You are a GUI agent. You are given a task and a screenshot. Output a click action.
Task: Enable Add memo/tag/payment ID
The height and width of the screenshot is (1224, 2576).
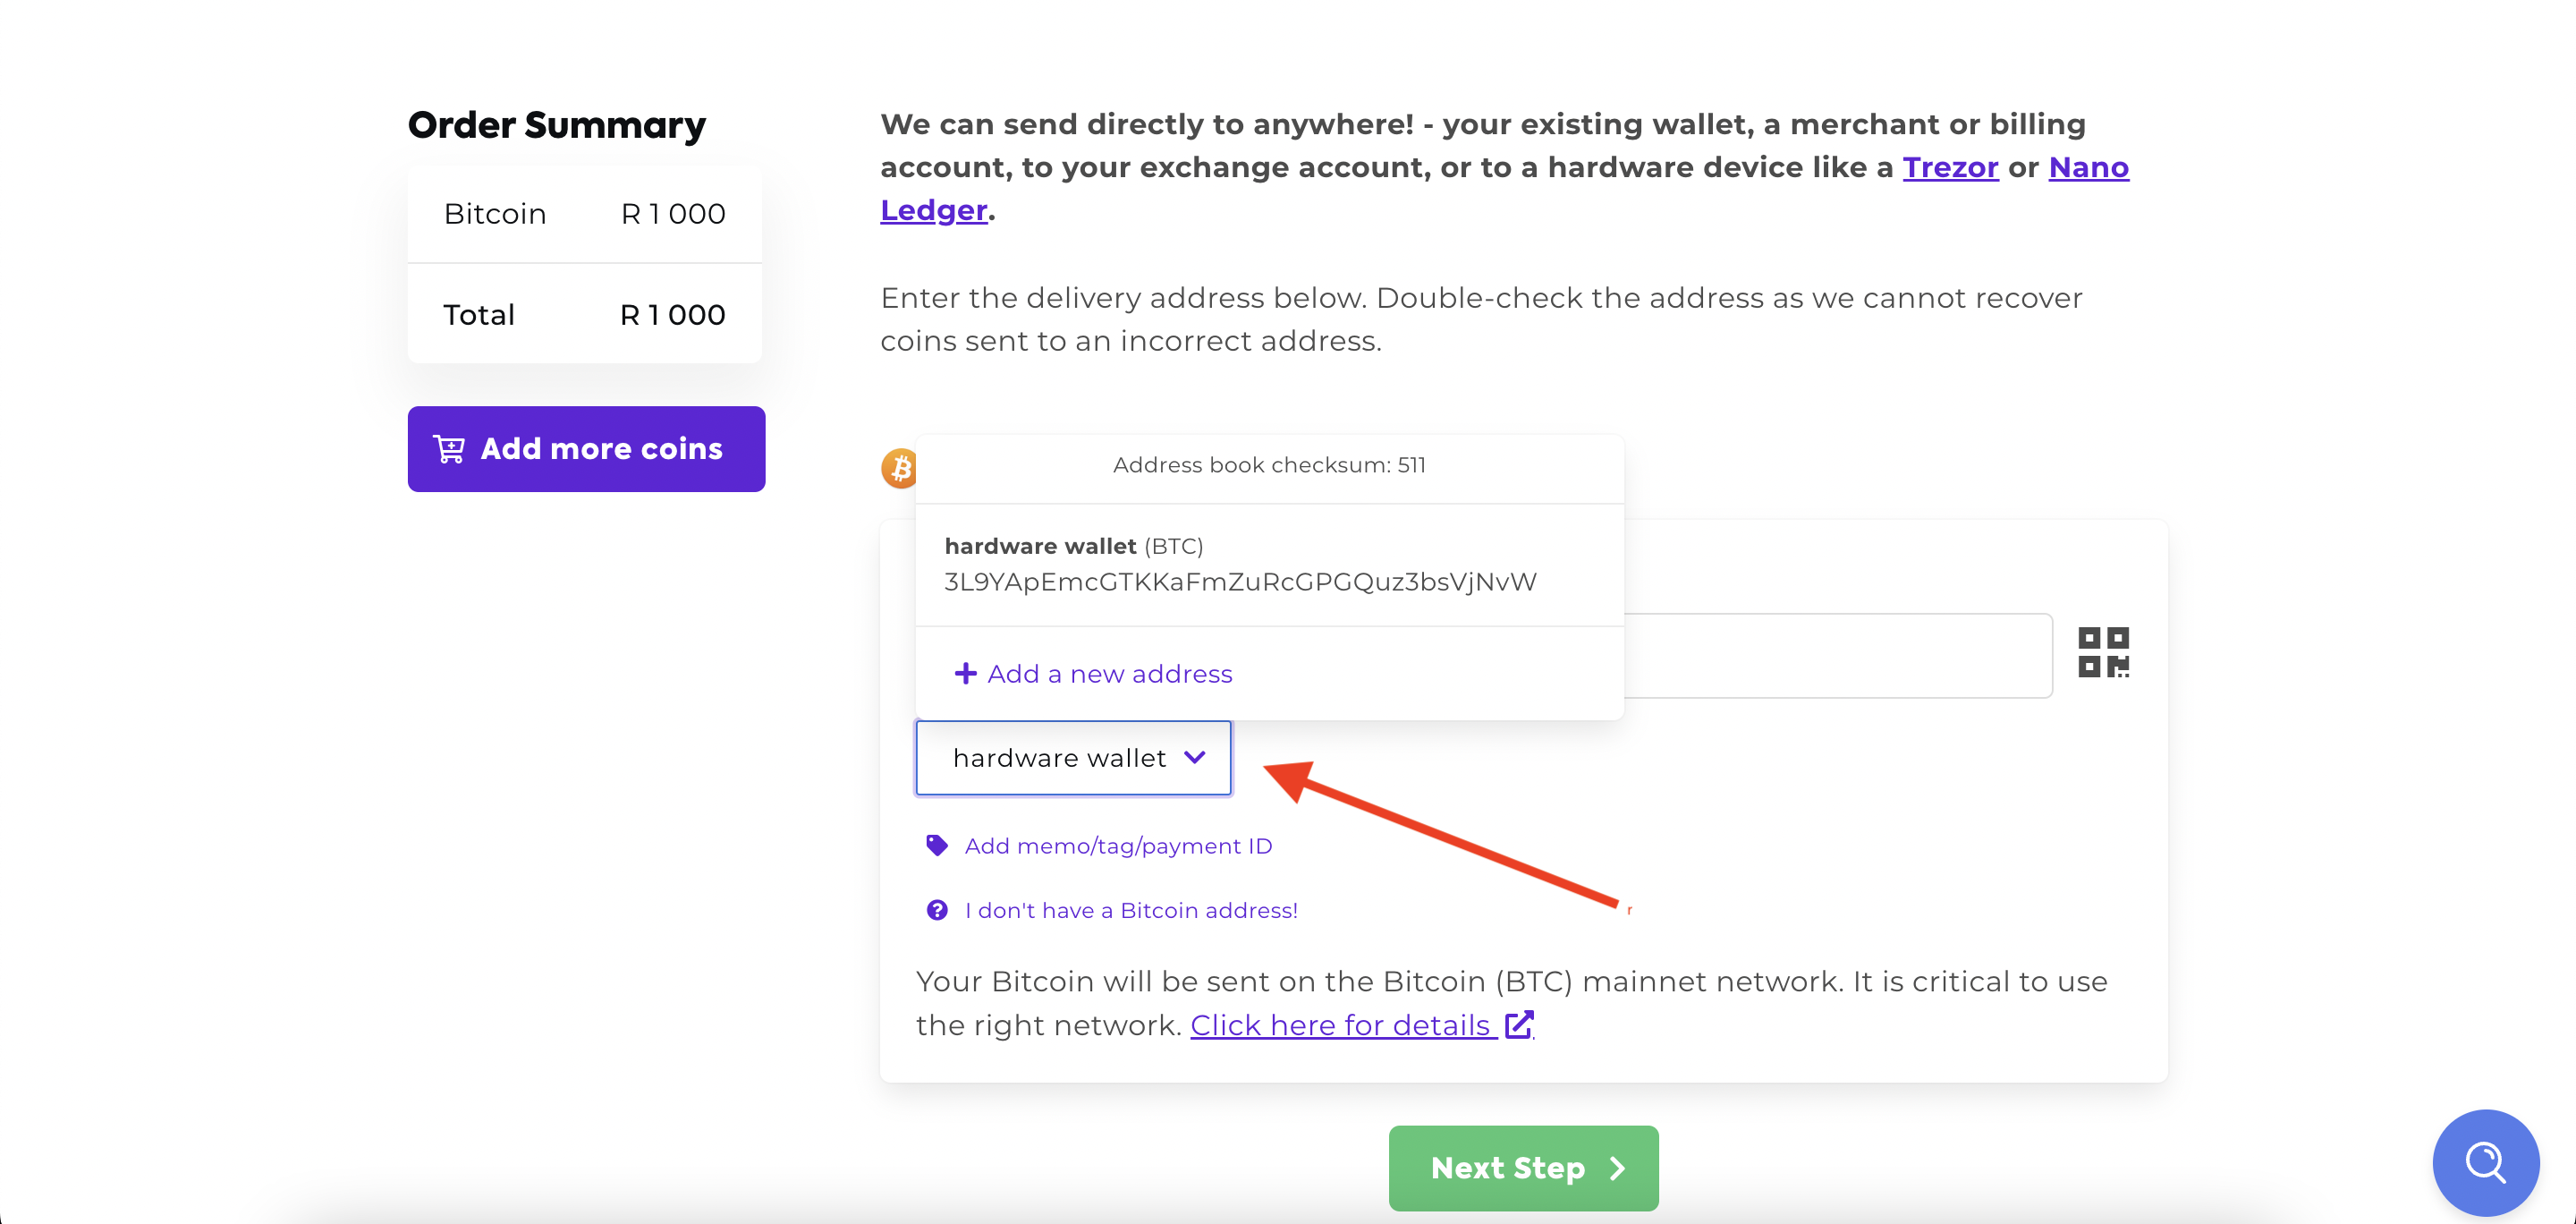(x=1118, y=845)
